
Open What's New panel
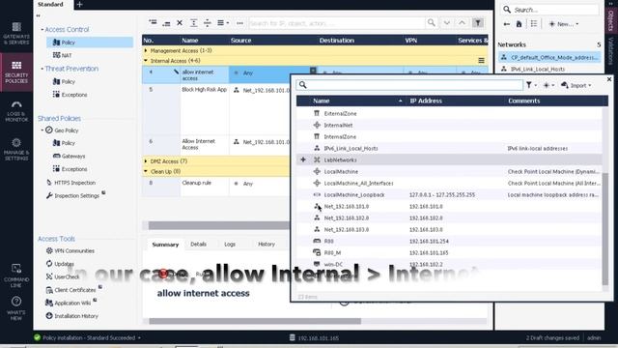click(16, 308)
